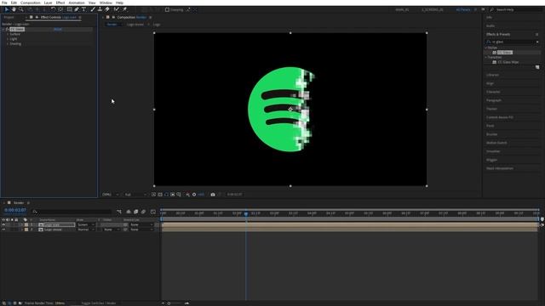
Task: Select the Rotation tool in toolbar
Action: [53, 9]
